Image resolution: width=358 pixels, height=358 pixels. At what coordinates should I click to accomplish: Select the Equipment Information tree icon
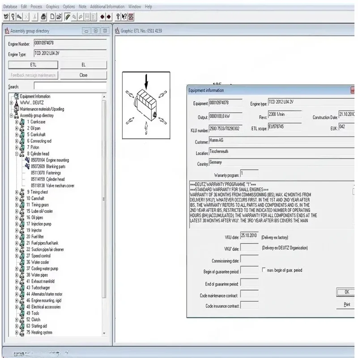point(17,96)
